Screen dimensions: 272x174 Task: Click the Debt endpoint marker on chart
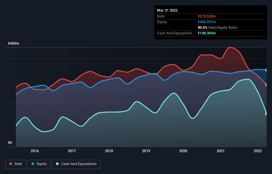[x=266, y=85]
